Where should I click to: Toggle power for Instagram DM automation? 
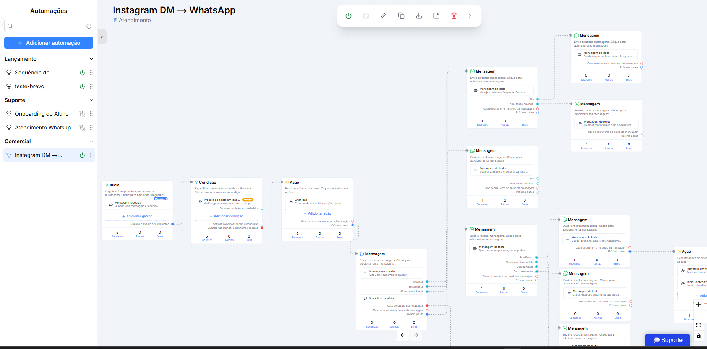(x=82, y=155)
